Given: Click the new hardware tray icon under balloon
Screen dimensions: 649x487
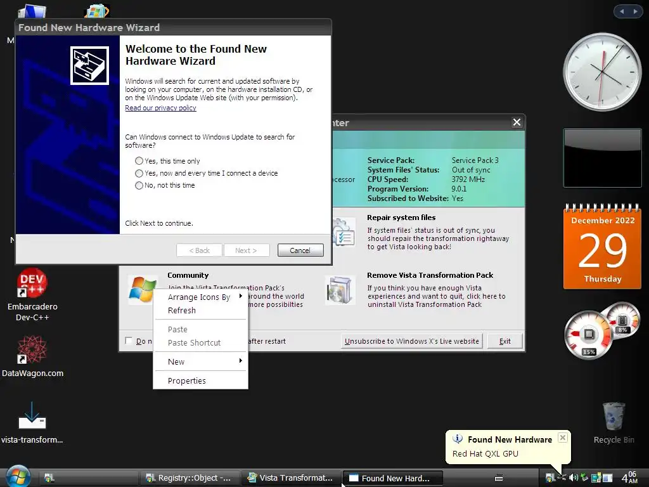Looking at the screenshot, I should [x=562, y=477].
